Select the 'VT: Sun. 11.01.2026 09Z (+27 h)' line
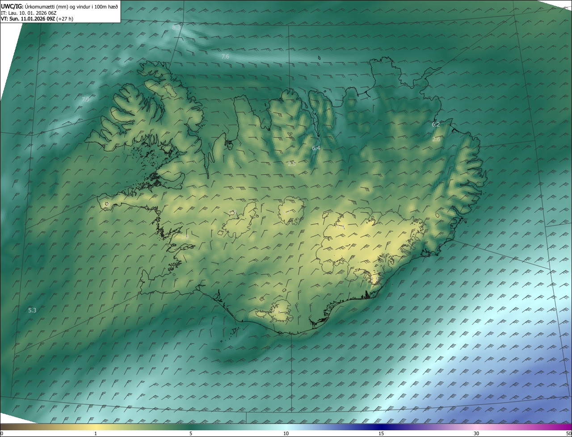This screenshot has width=572, height=437. click(37, 19)
